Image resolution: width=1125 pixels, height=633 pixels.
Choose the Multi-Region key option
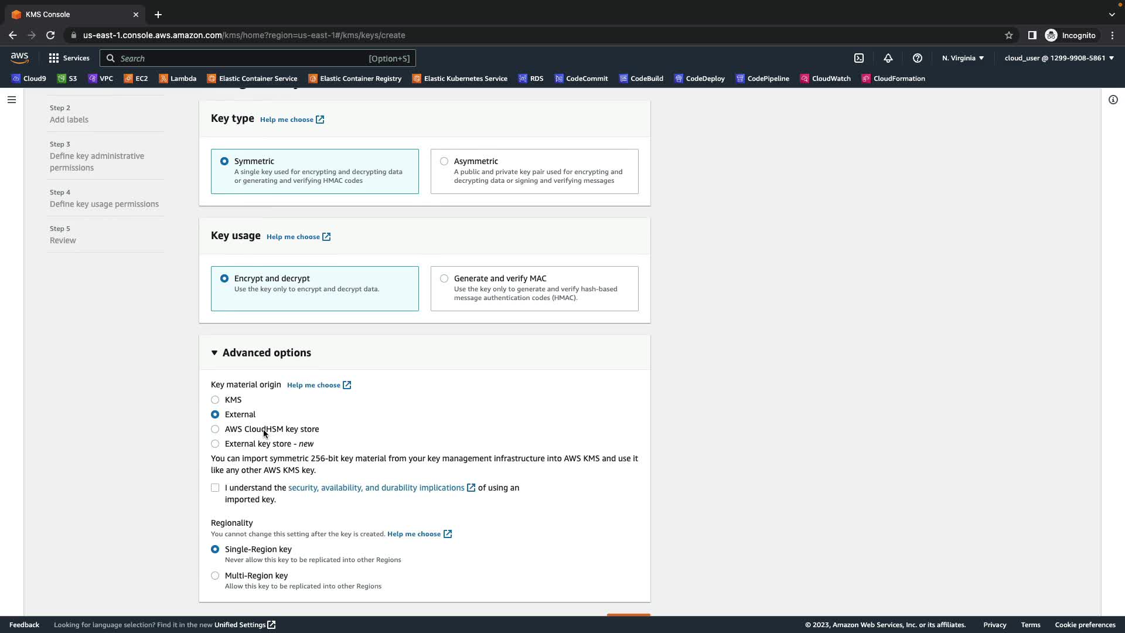(215, 576)
